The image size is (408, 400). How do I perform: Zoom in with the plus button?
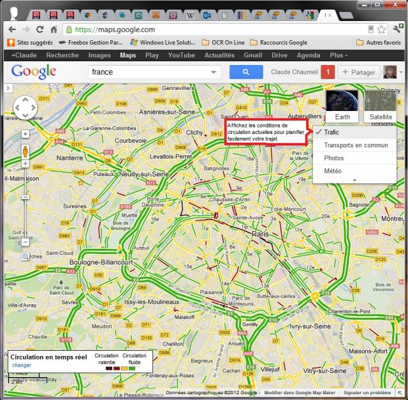[x=25, y=163]
